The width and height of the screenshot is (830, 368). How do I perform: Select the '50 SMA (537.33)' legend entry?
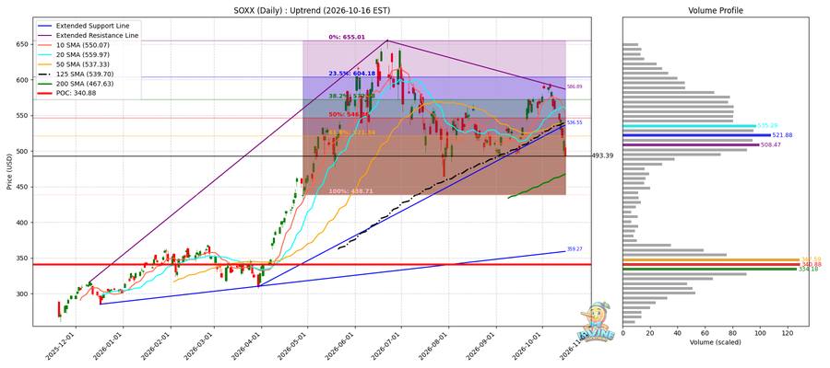[74, 64]
